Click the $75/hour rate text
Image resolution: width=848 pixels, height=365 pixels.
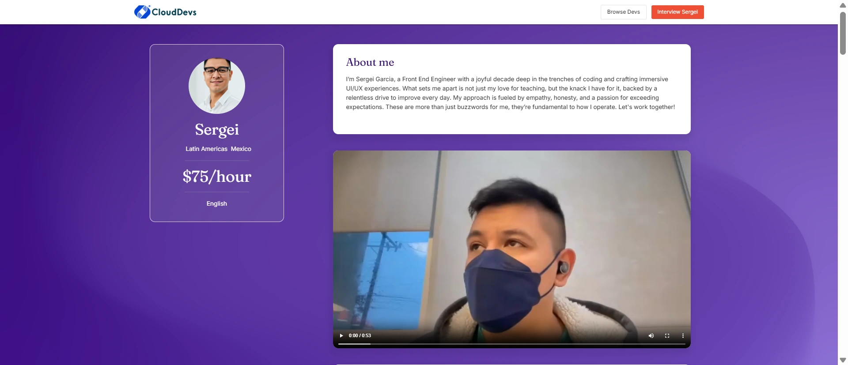(217, 177)
